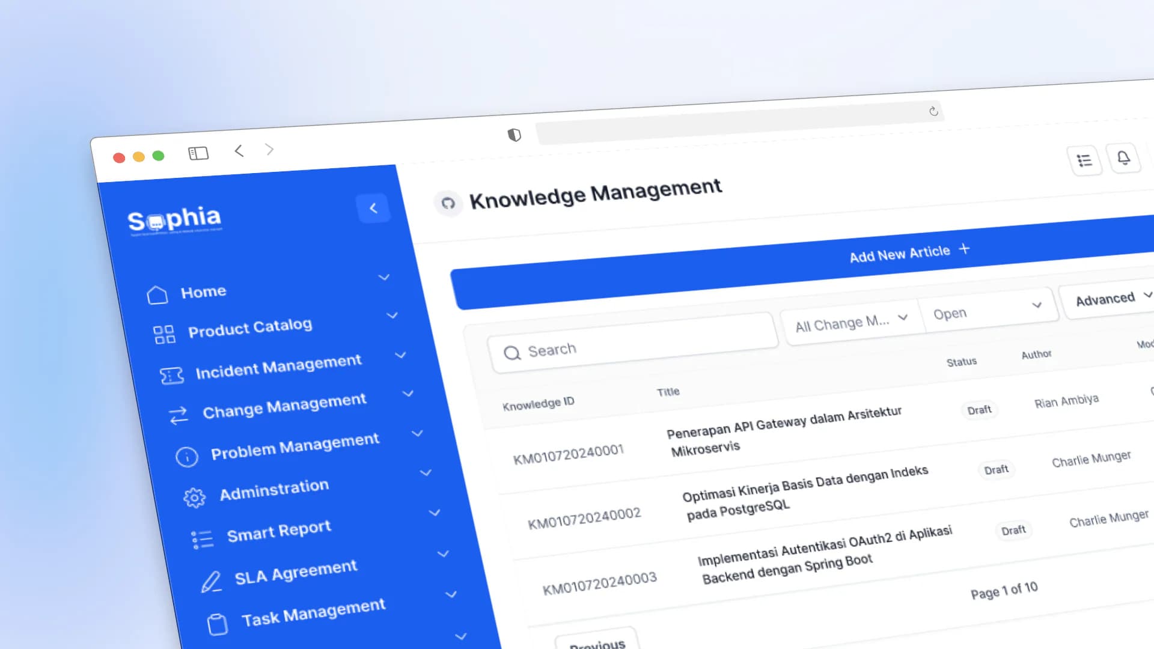Click the Status column header
1154x649 pixels.
click(x=962, y=362)
